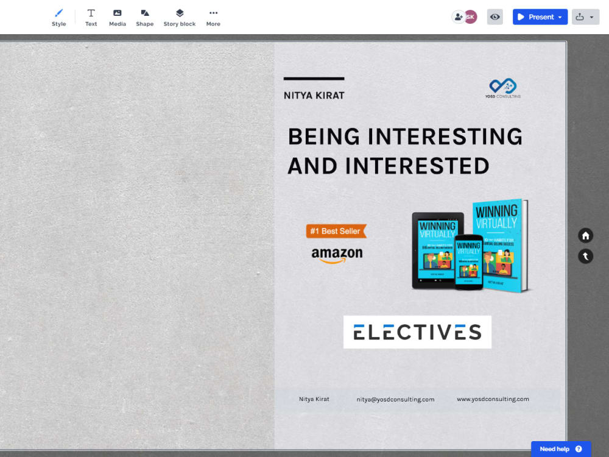Viewport: 609px width, 457px height.
Task: Select the NITYA KIRAT subtitle text
Action: (314, 96)
